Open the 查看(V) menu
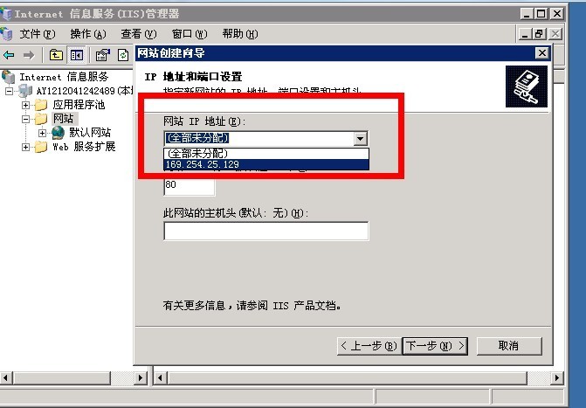The height and width of the screenshot is (408, 586). point(139,34)
